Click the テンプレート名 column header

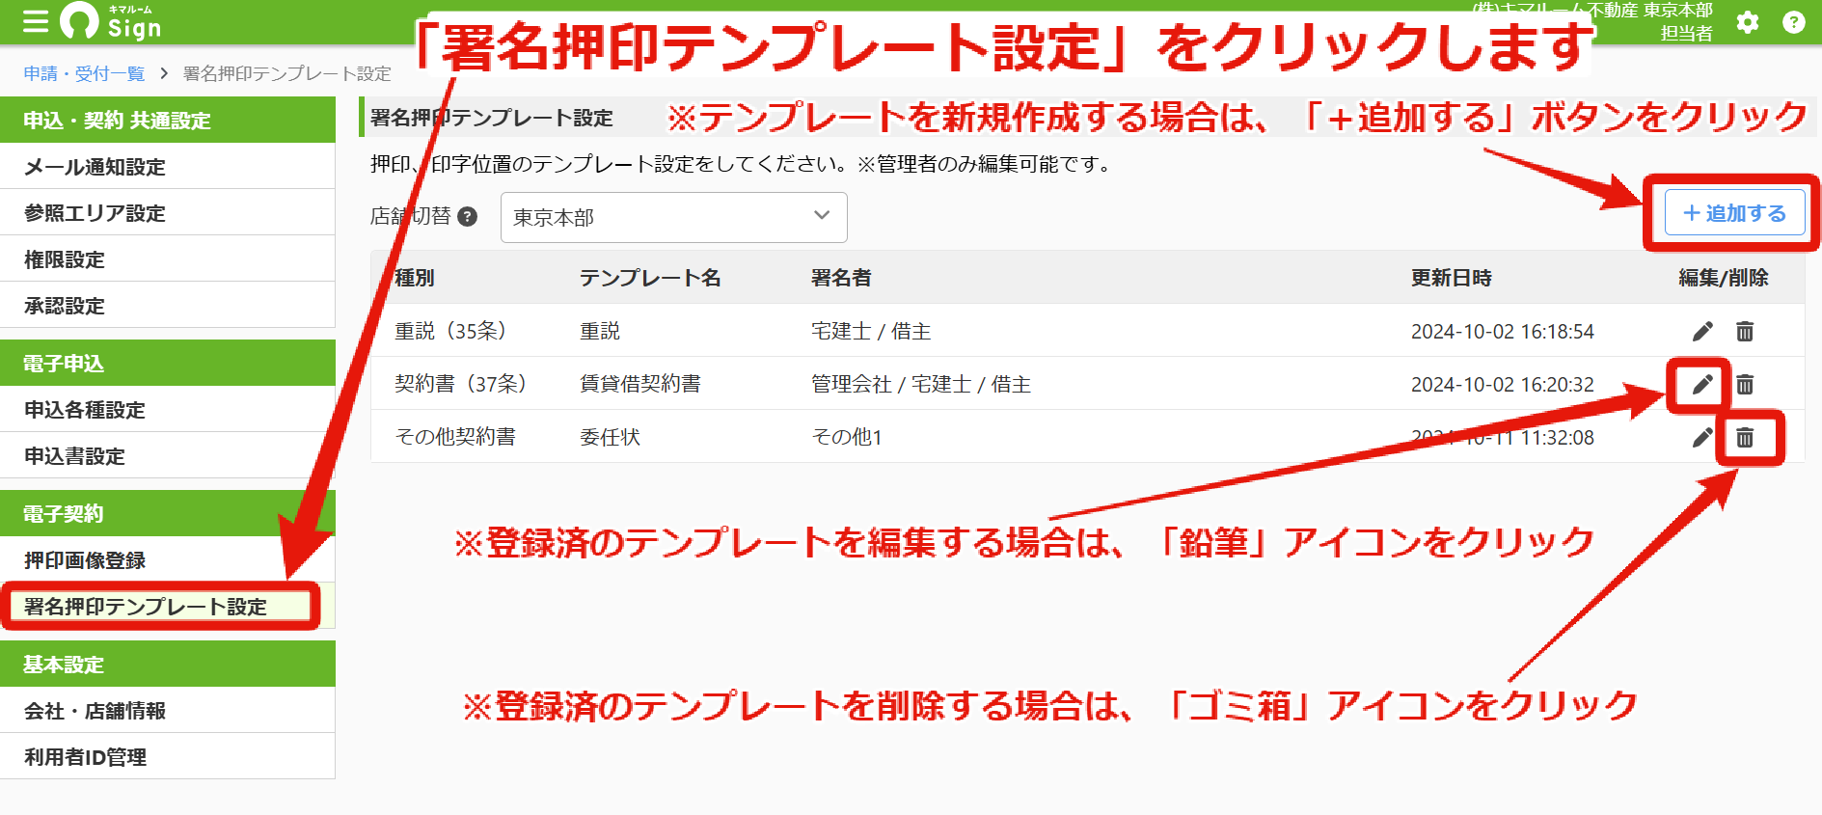click(650, 278)
